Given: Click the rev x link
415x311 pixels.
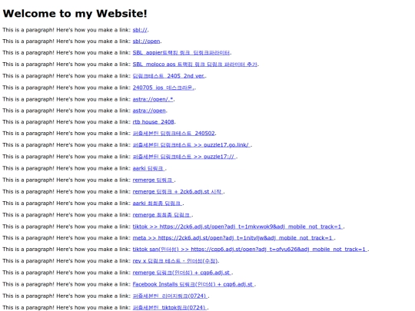Looking at the screenshot, I should [x=175, y=261].
